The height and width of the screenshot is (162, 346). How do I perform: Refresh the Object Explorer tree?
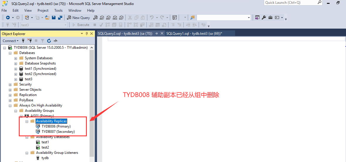(49, 41)
